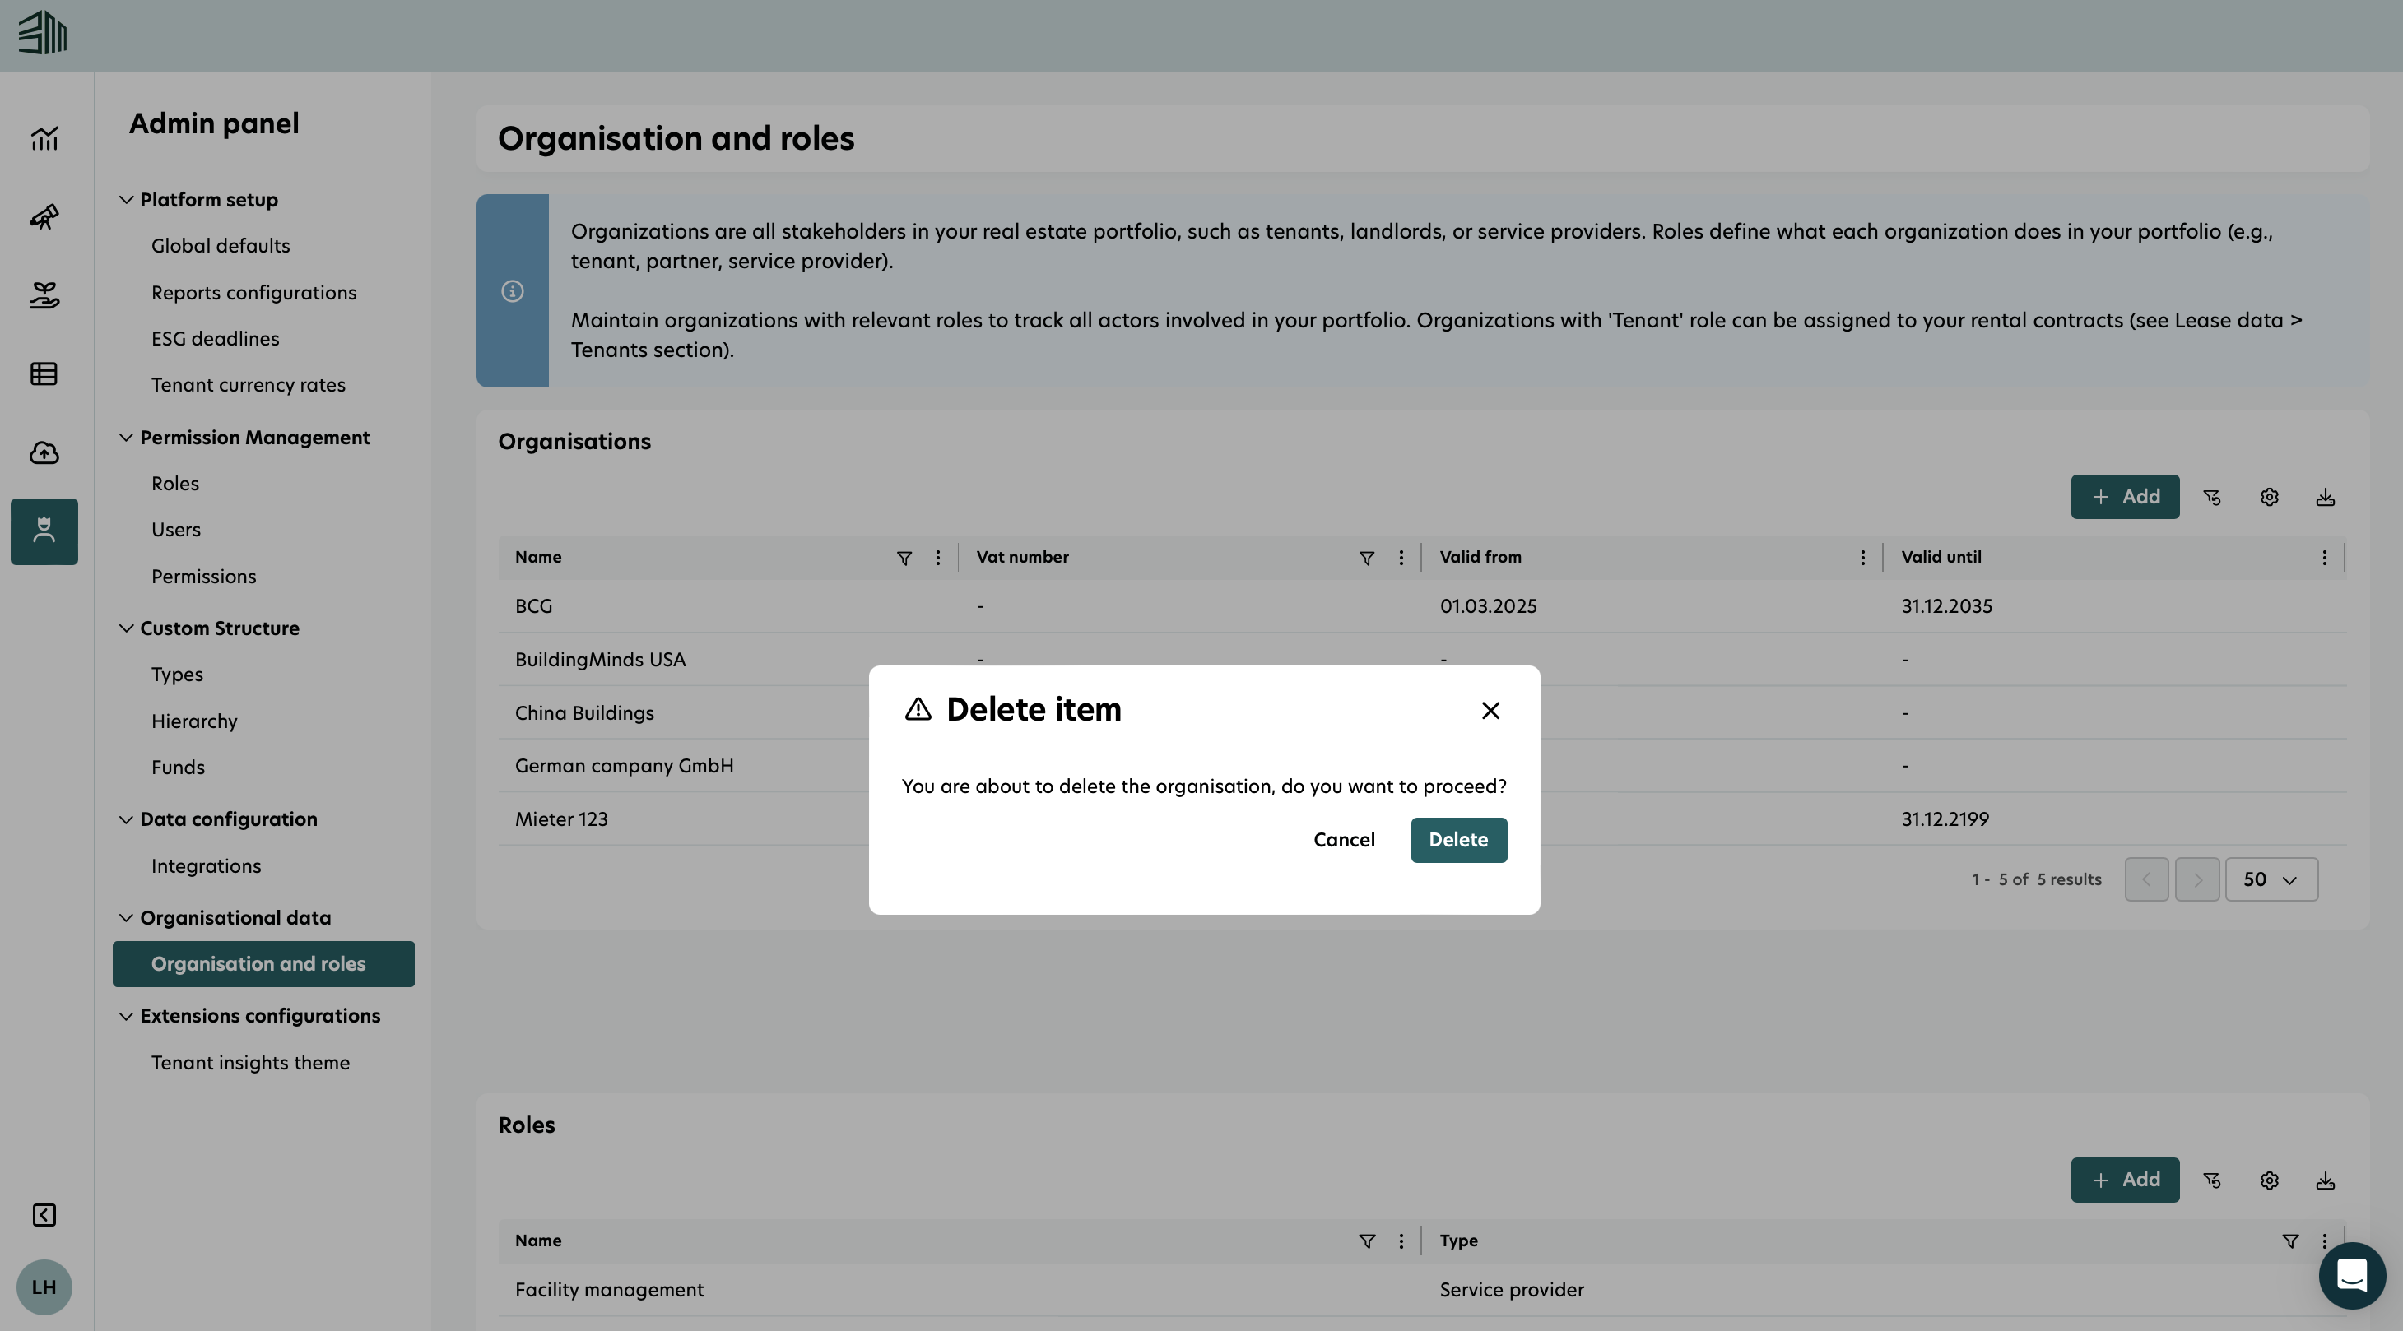Export the Organisations table via download icon
The width and height of the screenshot is (2403, 1331).
2325,496
